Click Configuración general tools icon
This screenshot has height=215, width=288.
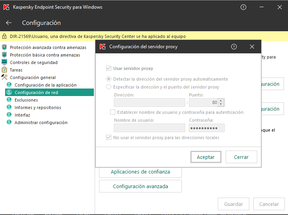4,77
